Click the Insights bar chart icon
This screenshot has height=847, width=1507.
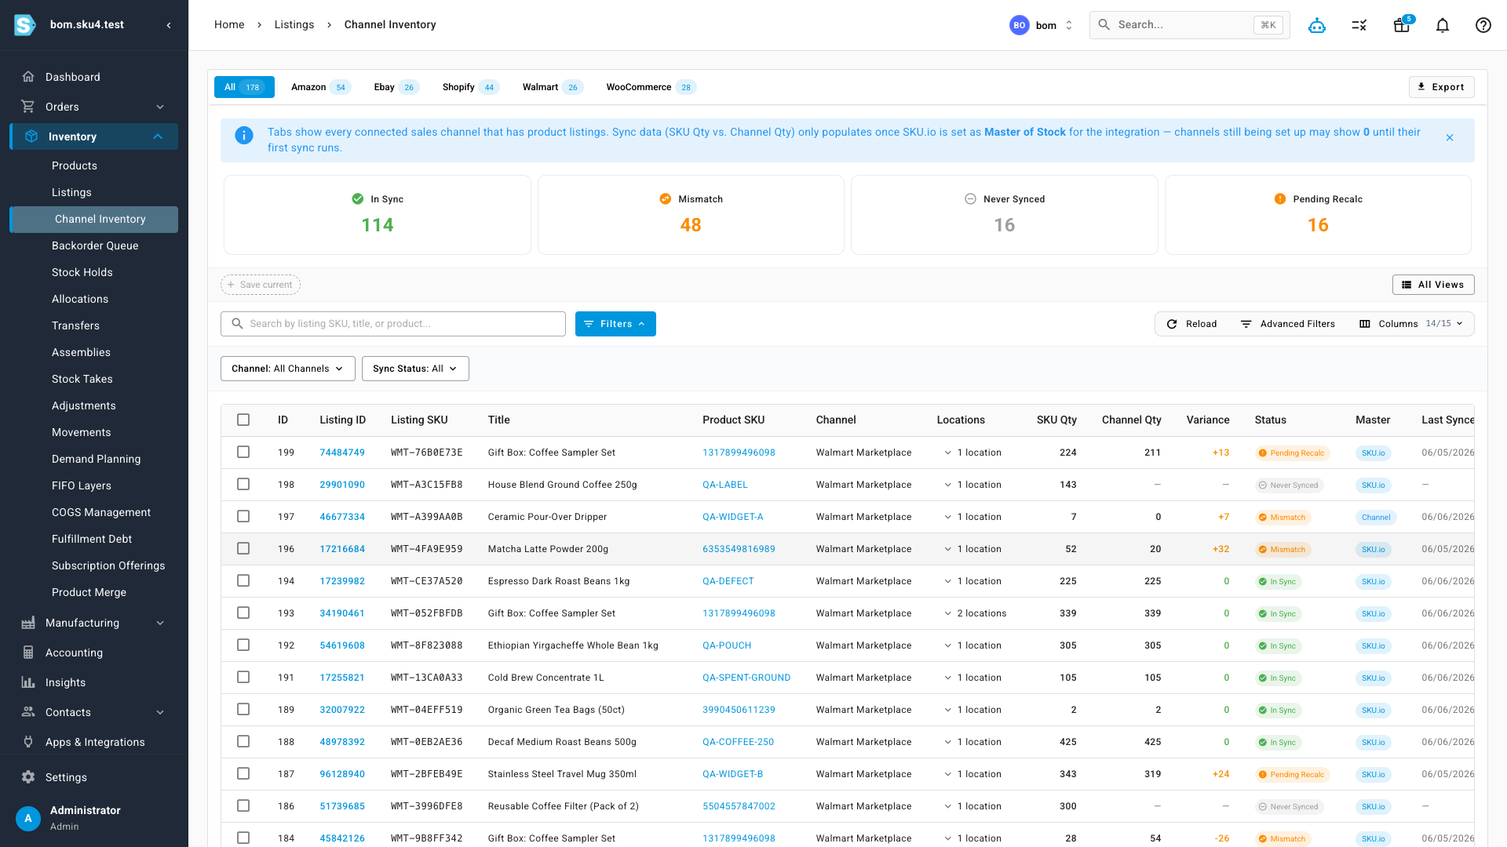[28, 682]
